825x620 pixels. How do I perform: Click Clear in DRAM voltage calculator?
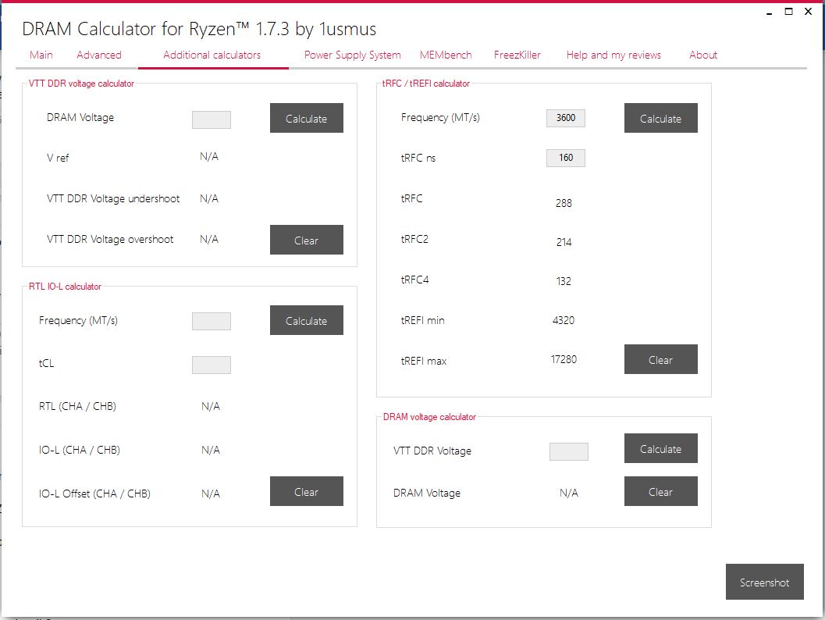click(x=661, y=491)
